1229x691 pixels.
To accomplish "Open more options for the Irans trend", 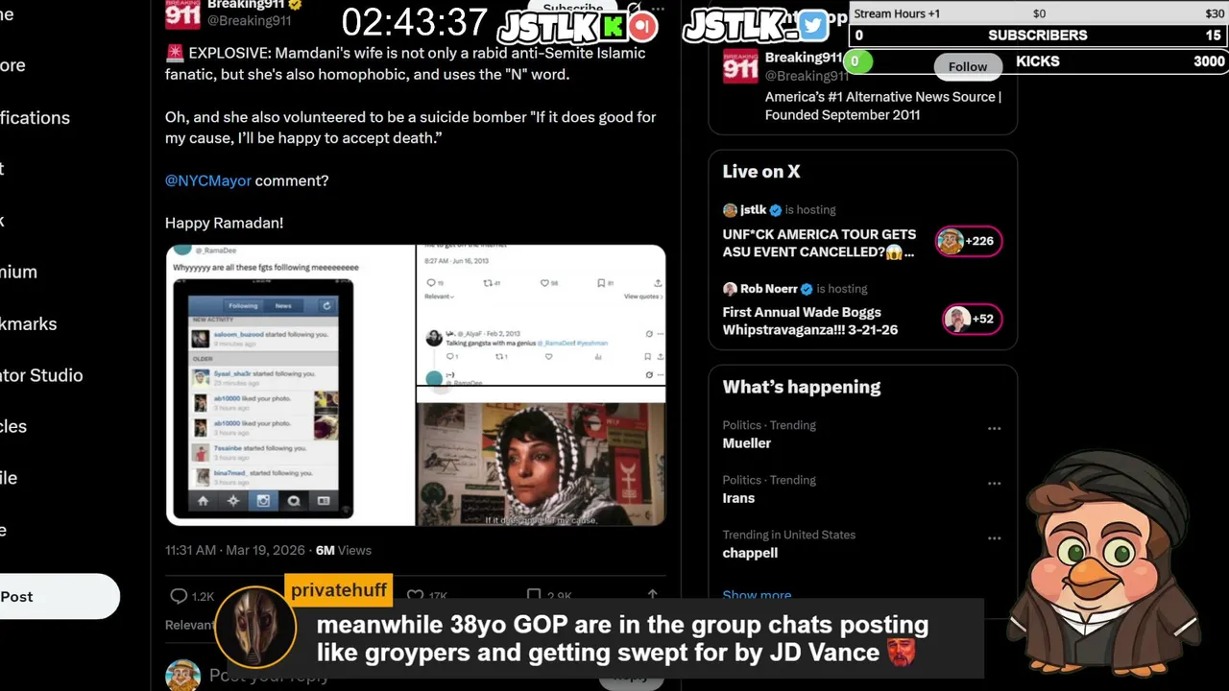I will (994, 484).
